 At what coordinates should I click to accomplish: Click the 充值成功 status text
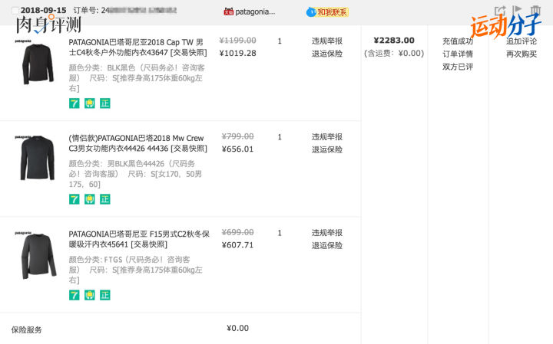click(x=458, y=41)
